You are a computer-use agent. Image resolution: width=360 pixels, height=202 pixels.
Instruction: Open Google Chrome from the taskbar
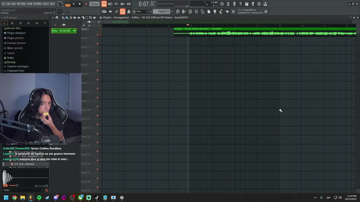[14, 198]
